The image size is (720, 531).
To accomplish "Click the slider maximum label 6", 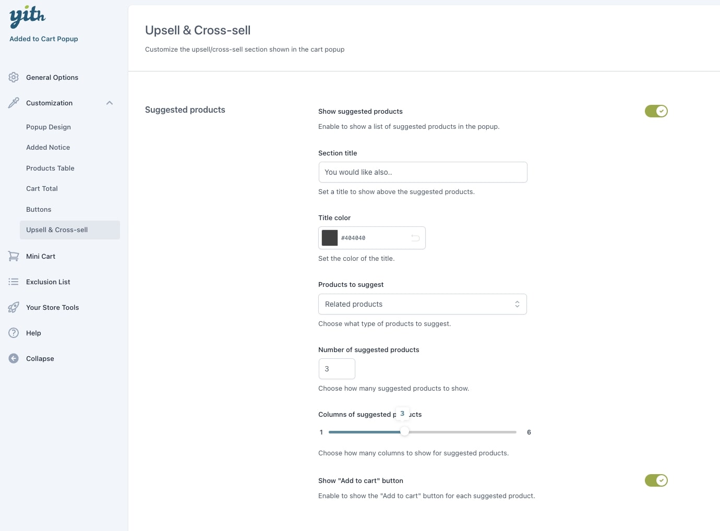I will click(529, 432).
